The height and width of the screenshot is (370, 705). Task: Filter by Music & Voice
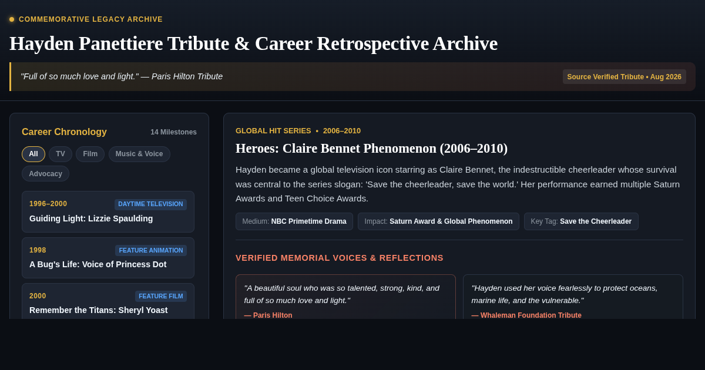pos(139,154)
